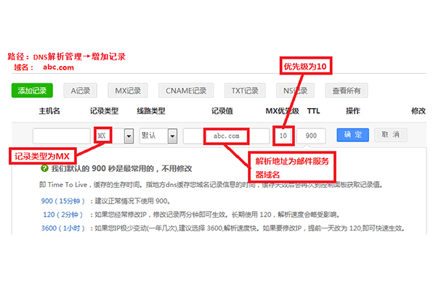
Task: Click the MX优先级 field showing 10
Action: (x=283, y=136)
